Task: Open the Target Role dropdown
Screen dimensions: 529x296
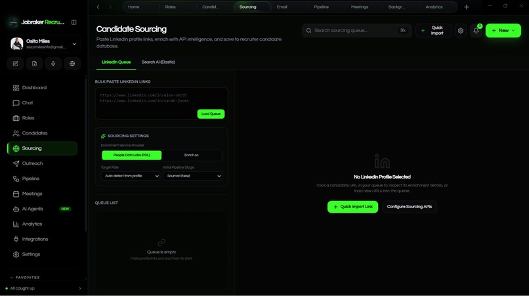Action: click(130, 176)
